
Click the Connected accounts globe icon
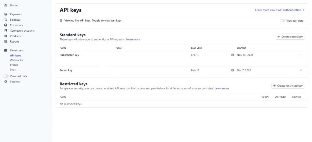pos(6,31)
